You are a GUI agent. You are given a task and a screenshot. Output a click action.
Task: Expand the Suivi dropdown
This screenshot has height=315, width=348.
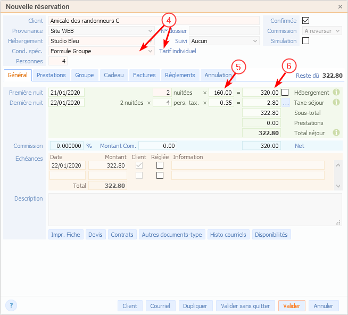255,41
